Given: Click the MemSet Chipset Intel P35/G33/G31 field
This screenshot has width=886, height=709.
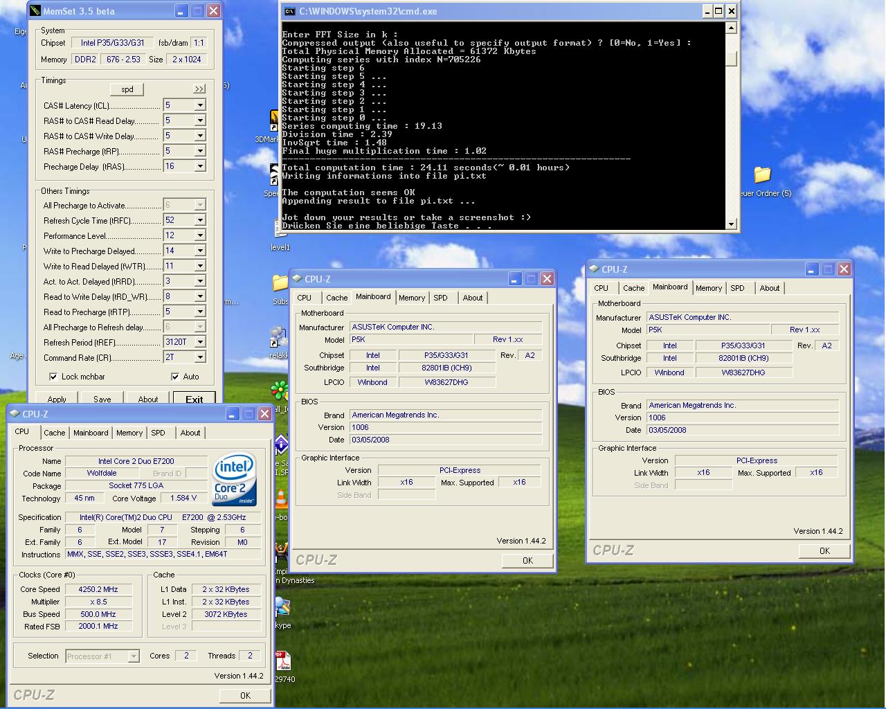Looking at the screenshot, I should click(113, 42).
